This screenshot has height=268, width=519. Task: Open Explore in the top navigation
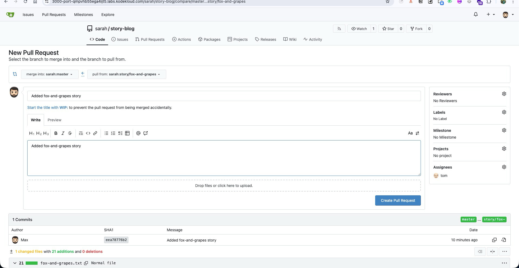[108, 15]
